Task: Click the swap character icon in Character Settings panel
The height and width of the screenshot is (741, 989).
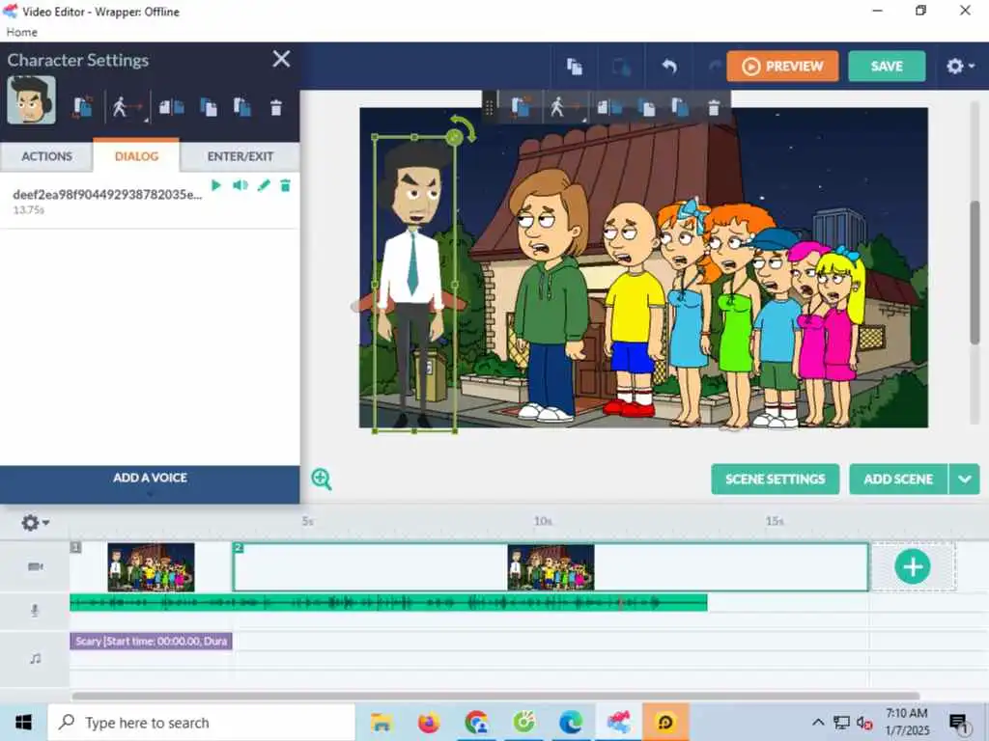Action: point(83,108)
